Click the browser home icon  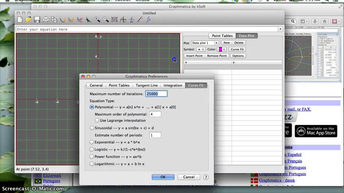click(325, 21)
